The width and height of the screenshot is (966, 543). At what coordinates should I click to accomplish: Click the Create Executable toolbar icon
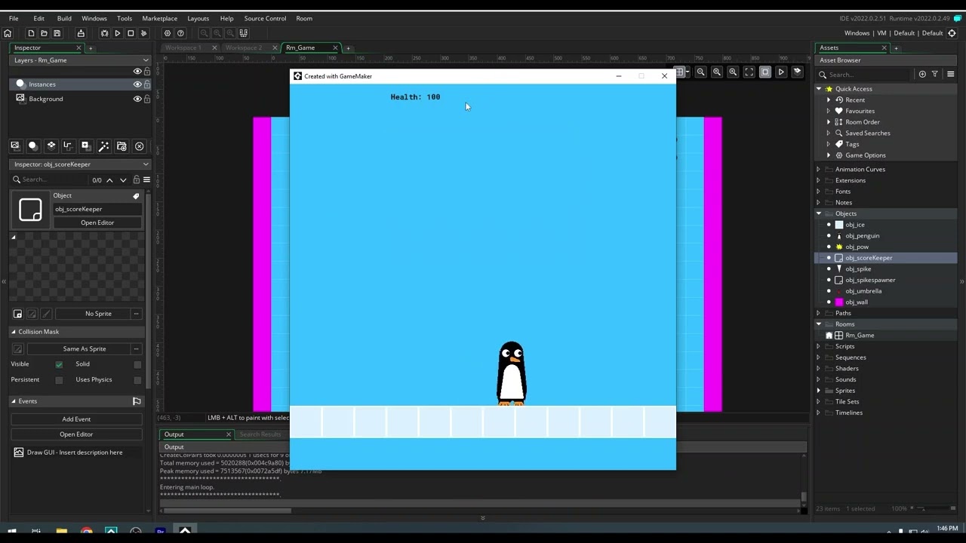point(81,33)
